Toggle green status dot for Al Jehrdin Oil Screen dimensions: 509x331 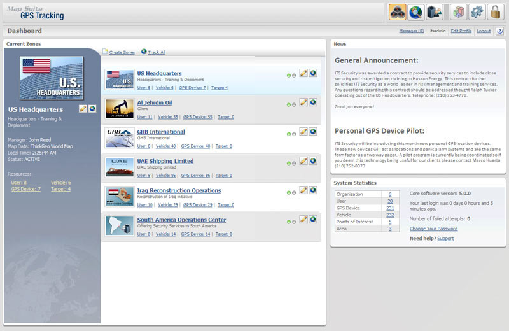click(x=289, y=104)
